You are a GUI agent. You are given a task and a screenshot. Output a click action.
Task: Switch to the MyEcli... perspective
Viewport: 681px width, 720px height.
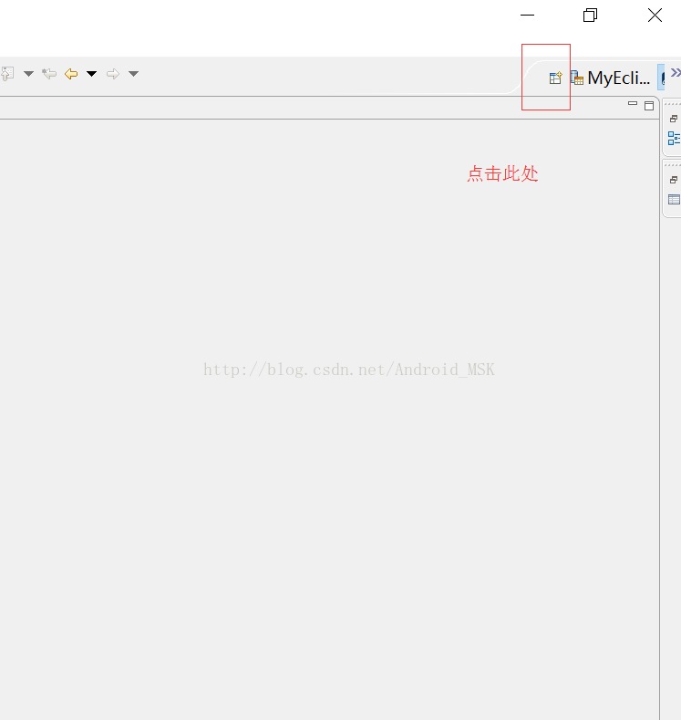click(x=610, y=78)
